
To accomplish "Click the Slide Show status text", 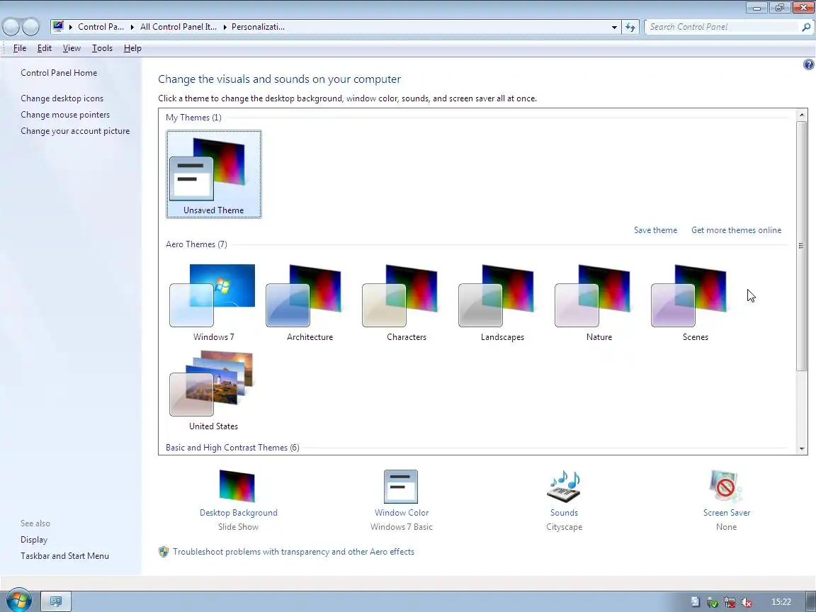I will click(x=238, y=527).
